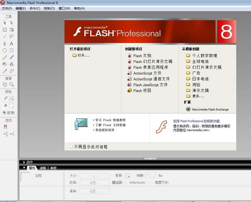The width and height of the screenshot is (251, 202).
Task: Open the 个人数字助理 template folder
Action: point(202,56)
